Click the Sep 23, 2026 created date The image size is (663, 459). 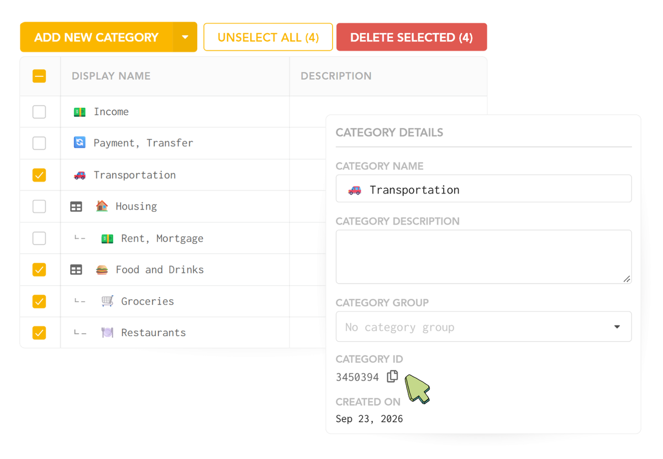(370, 419)
